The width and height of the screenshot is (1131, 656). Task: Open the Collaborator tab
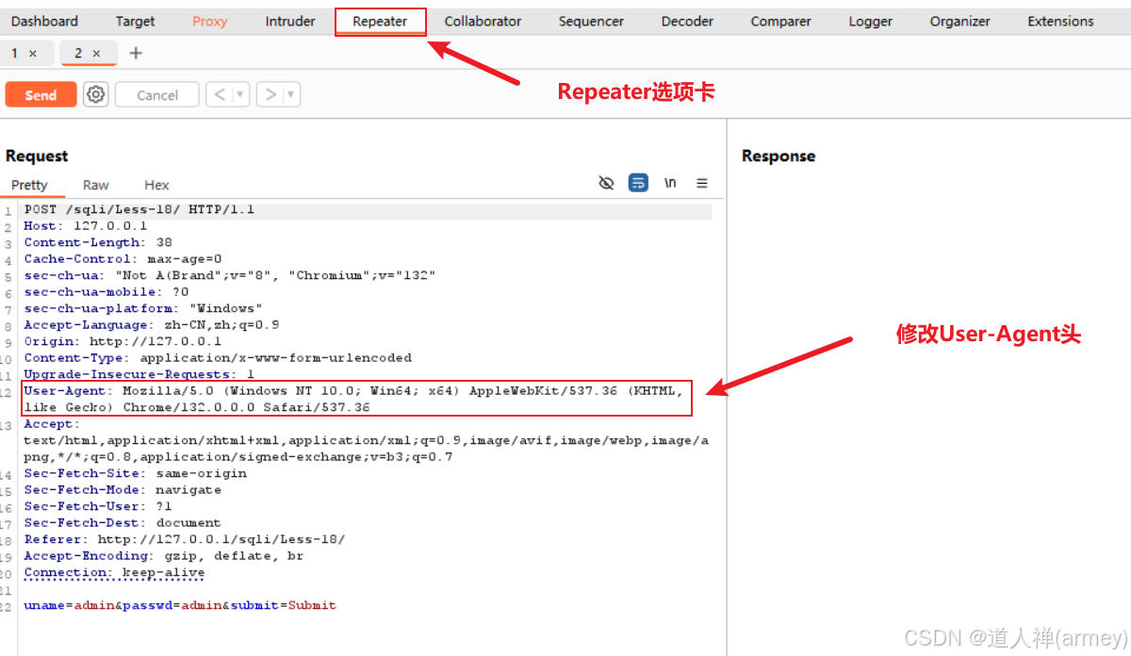(483, 22)
